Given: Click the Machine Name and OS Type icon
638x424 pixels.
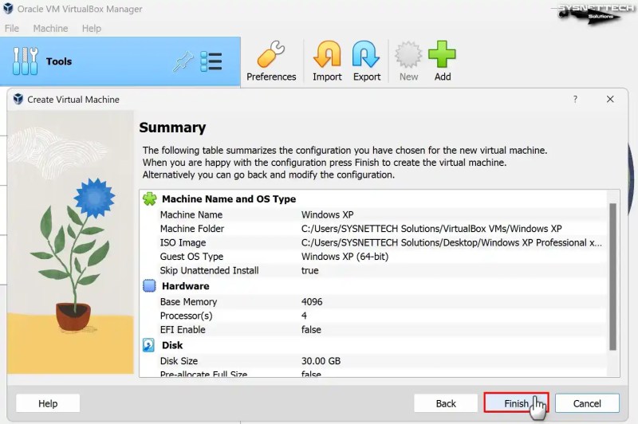Looking at the screenshot, I should pyautogui.click(x=149, y=198).
